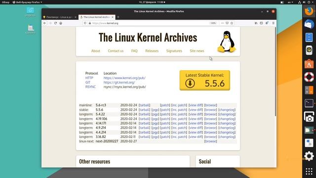Reload the kernel.org page
This screenshot has width=316, height=178.
(x=55, y=23)
